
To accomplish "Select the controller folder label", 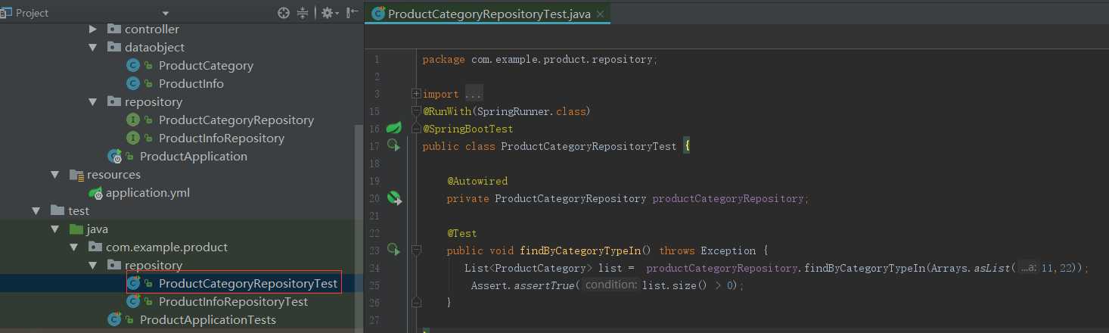I will coord(152,30).
